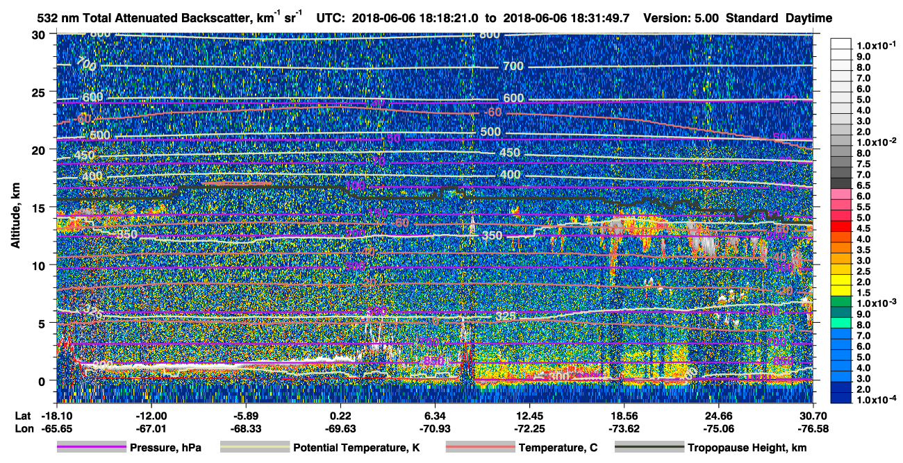Click the longitude value -75.06
The image size is (903, 463).
[x=719, y=428]
